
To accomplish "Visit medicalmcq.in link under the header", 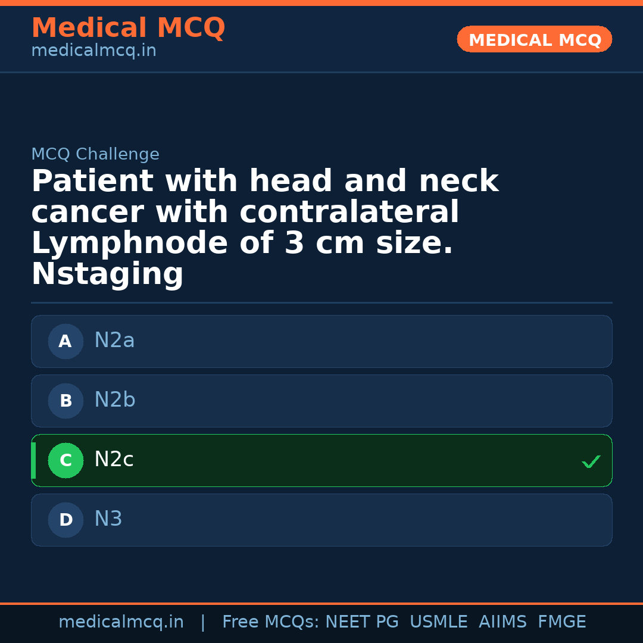I will pyautogui.click(x=93, y=51).
